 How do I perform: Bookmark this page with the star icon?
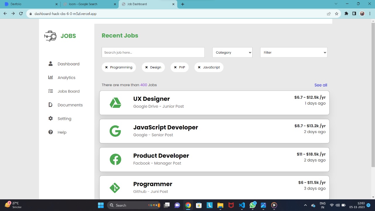pyautogui.click(x=337, y=13)
